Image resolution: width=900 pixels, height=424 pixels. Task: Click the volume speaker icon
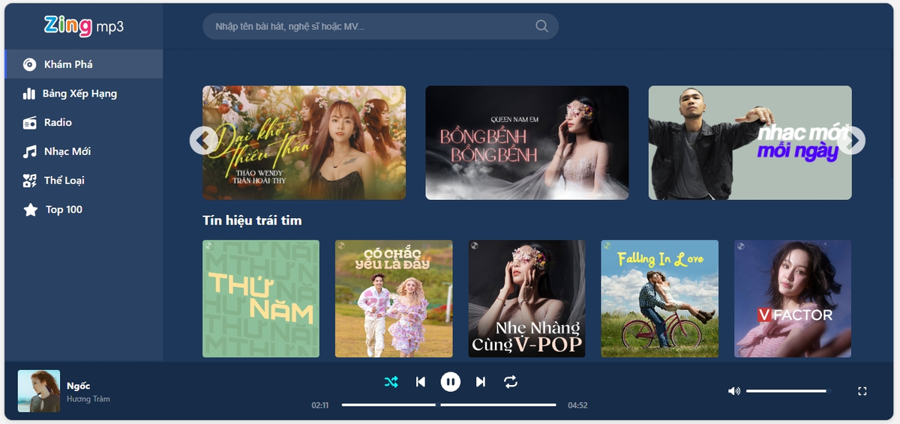click(733, 391)
